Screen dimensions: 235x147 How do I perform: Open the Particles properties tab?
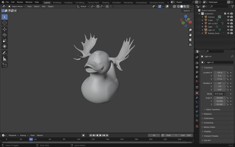pos(197,102)
